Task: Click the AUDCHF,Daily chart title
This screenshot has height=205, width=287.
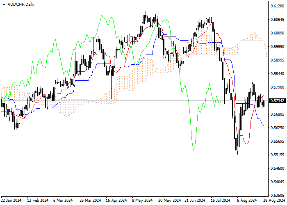Action: [x=21, y=5]
